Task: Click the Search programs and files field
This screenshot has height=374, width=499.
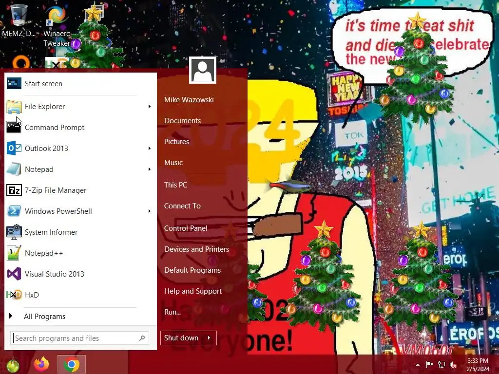Action: click(79, 338)
